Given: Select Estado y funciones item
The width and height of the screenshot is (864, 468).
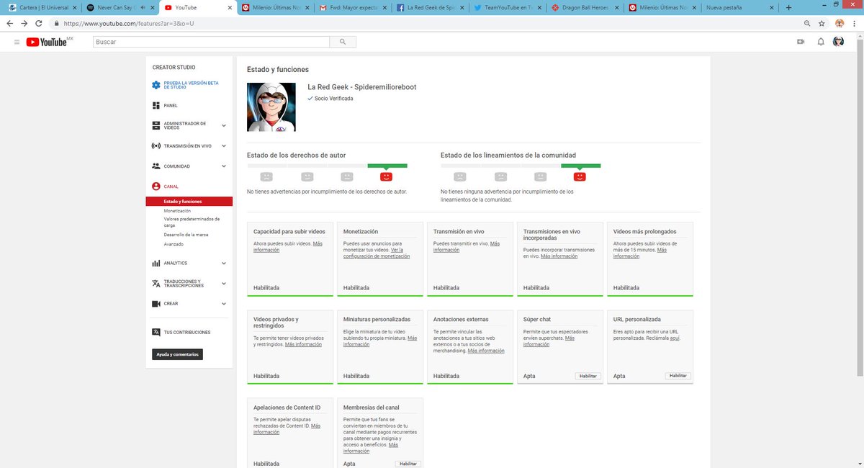Looking at the screenshot, I should pos(189,202).
